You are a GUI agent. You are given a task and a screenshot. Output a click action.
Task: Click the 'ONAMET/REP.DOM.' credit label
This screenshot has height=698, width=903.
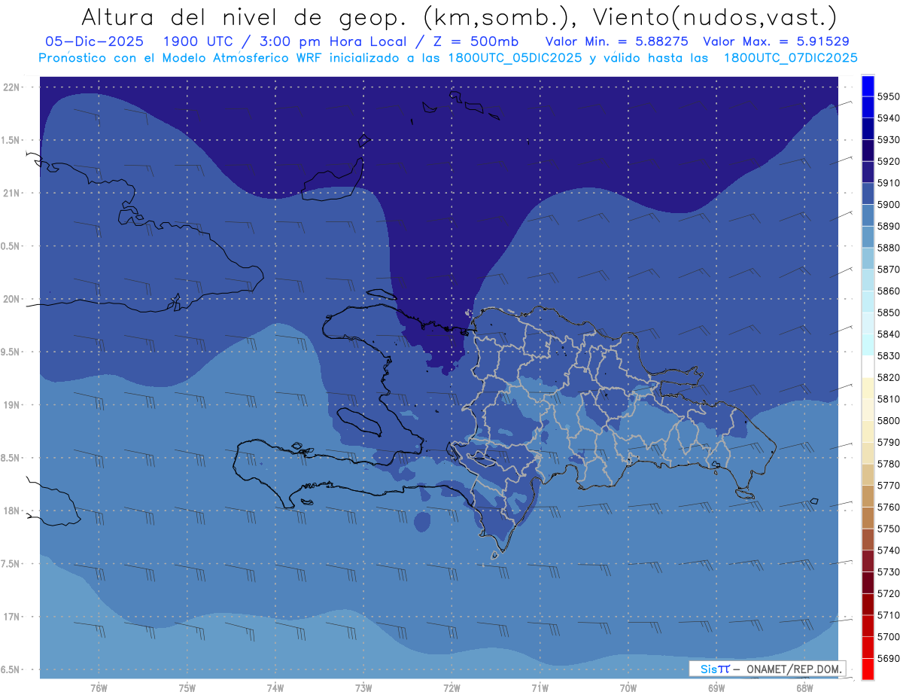793,669
